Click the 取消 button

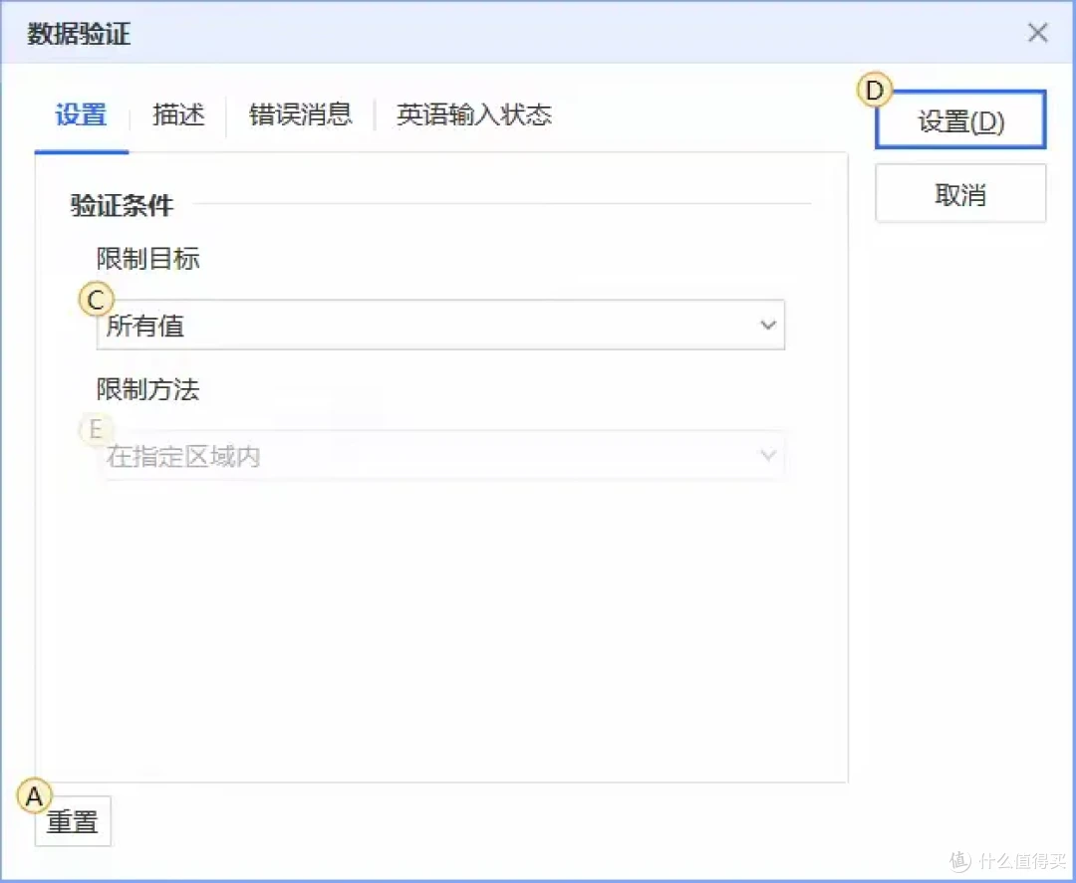[x=960, y=194]
